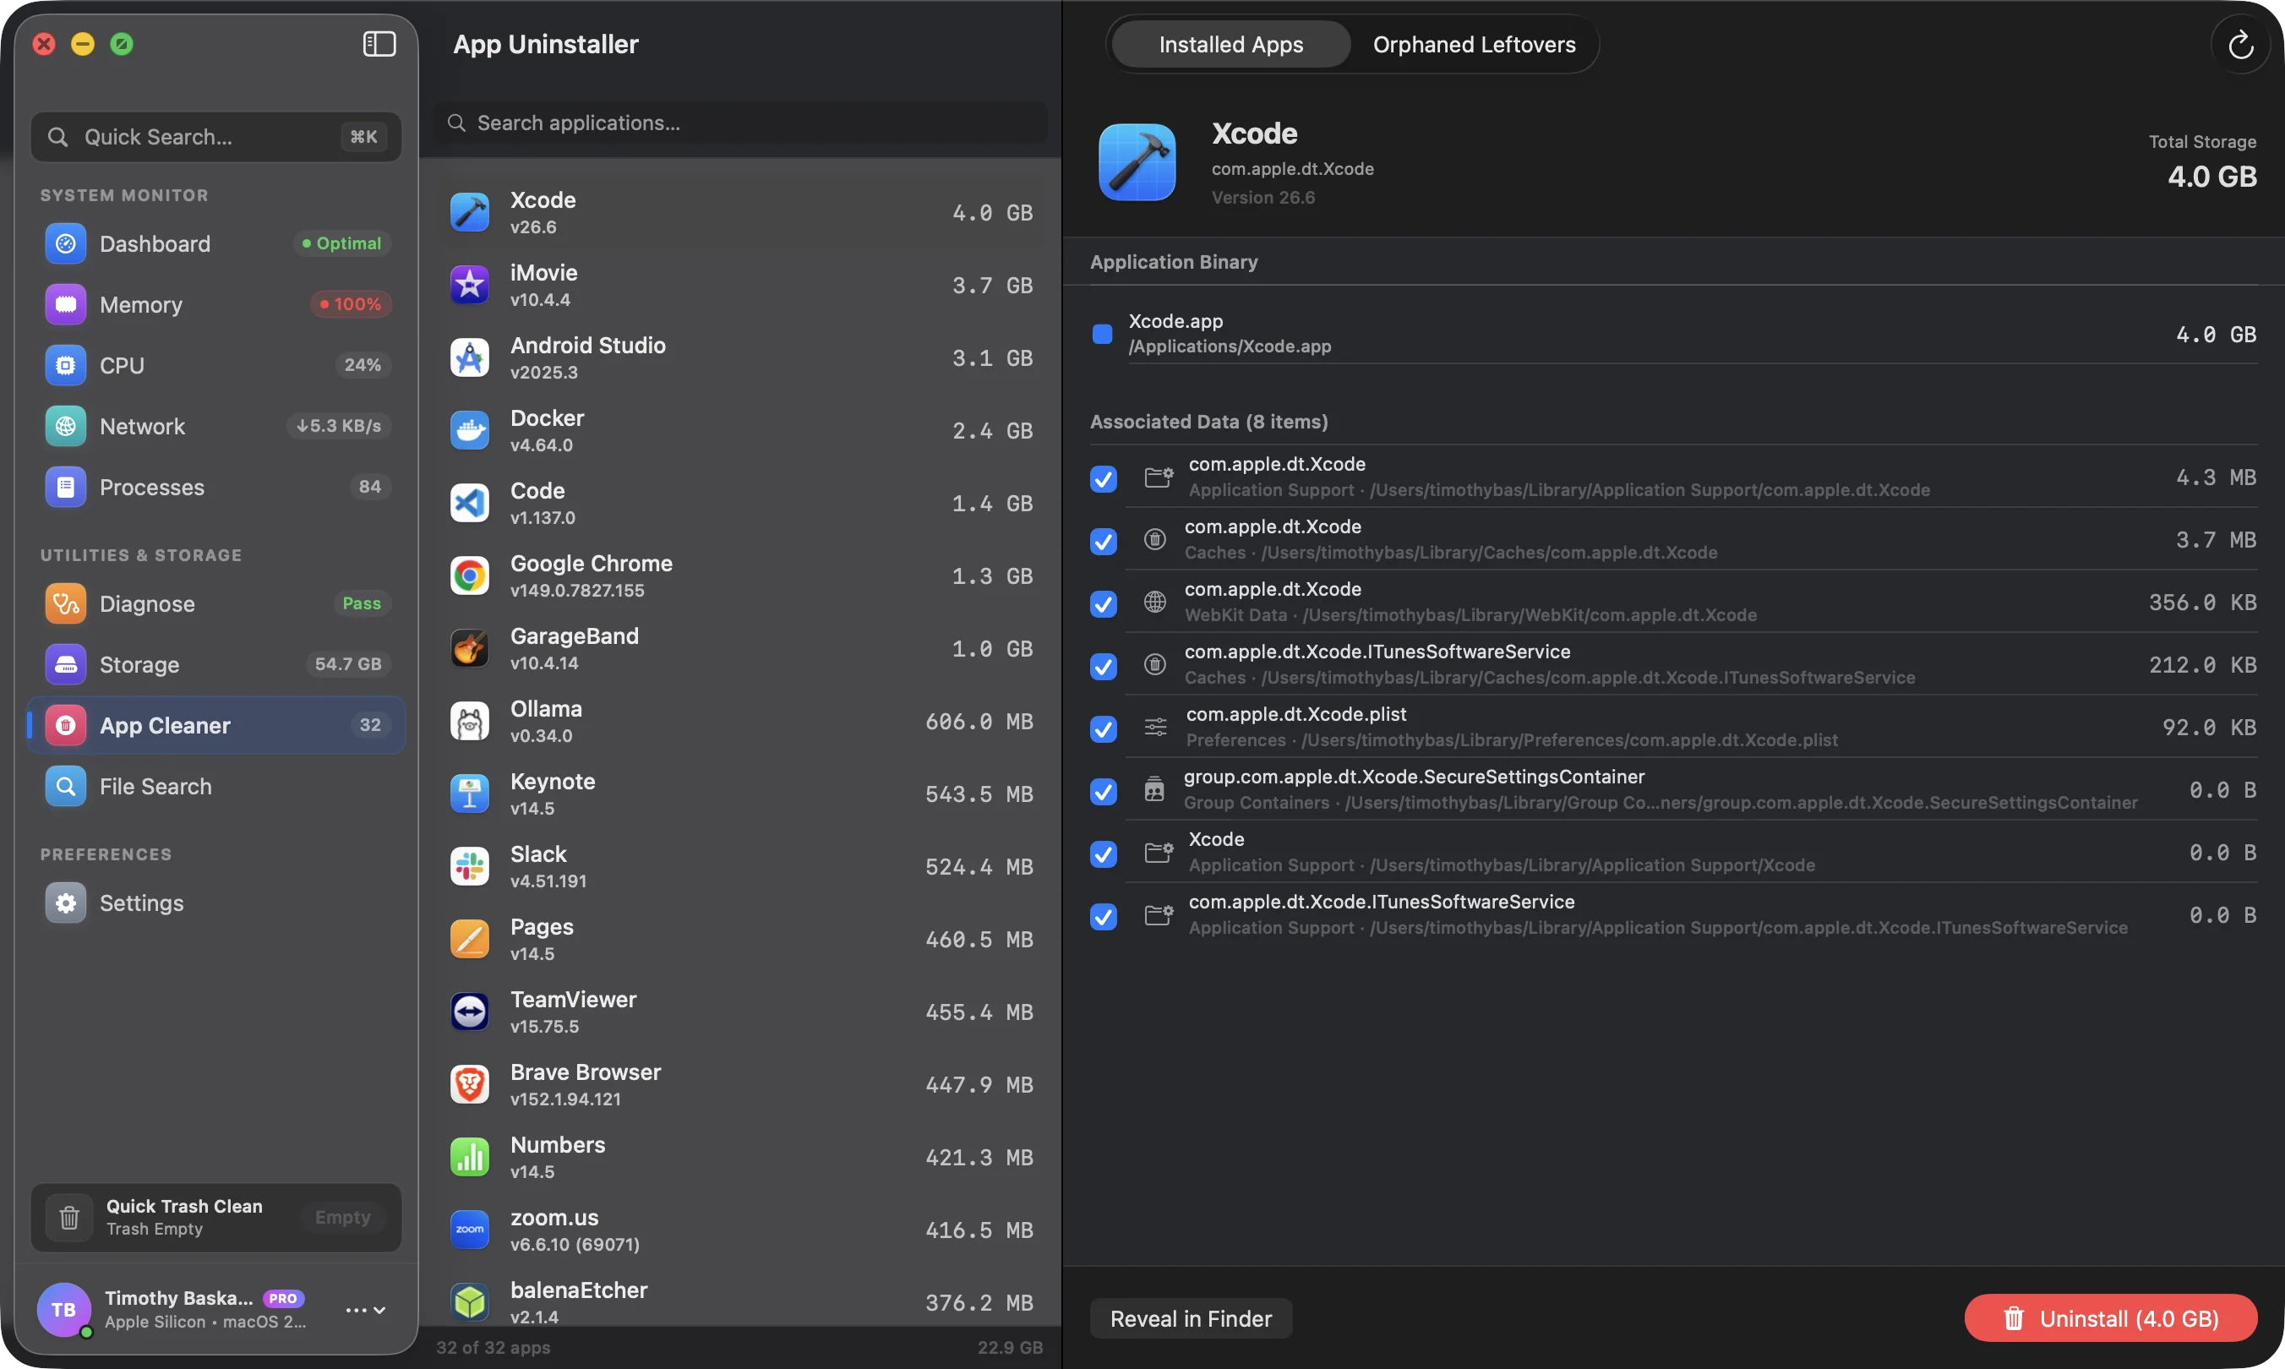Open the Diagnose utility
The width and height of the screenshot is (2285, 1369).
[215, 603]
